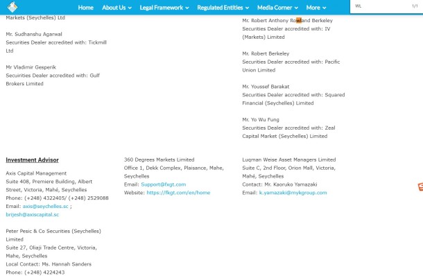Click Markets (Seychelles) Ltd text
The image size is (423, 276).
(x=35, y=18)
